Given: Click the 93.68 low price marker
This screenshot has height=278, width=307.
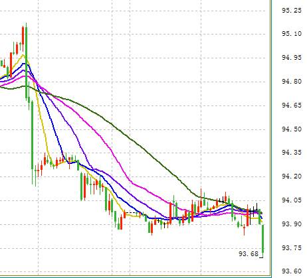Looking at the screenshot, I should [249, 254].
